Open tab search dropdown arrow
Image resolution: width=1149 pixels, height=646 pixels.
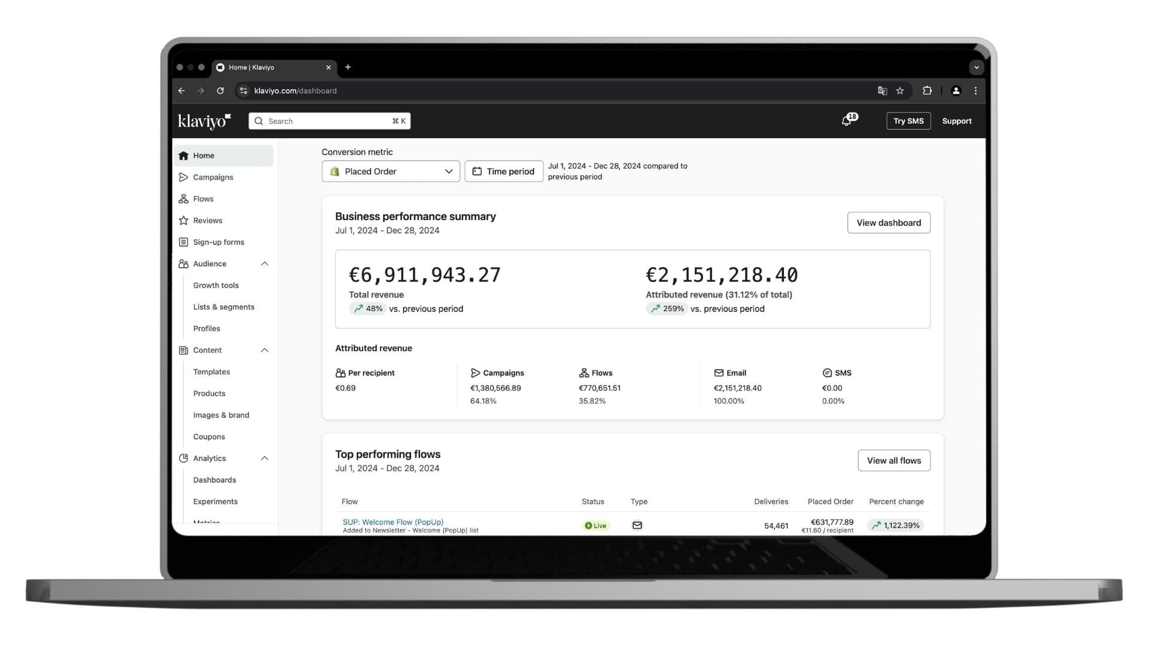click(977, 68)
